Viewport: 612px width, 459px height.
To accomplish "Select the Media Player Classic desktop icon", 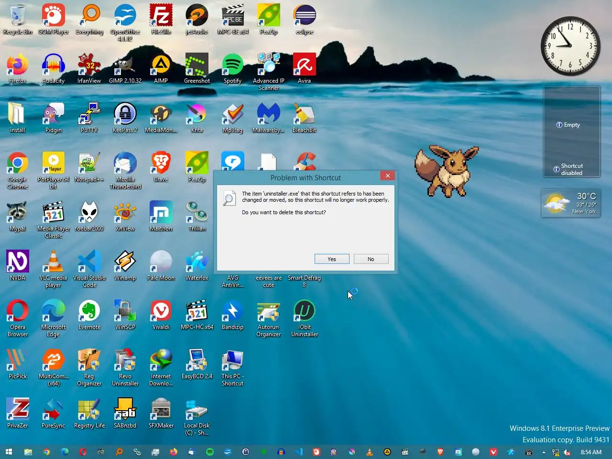I will pos(54,219).
